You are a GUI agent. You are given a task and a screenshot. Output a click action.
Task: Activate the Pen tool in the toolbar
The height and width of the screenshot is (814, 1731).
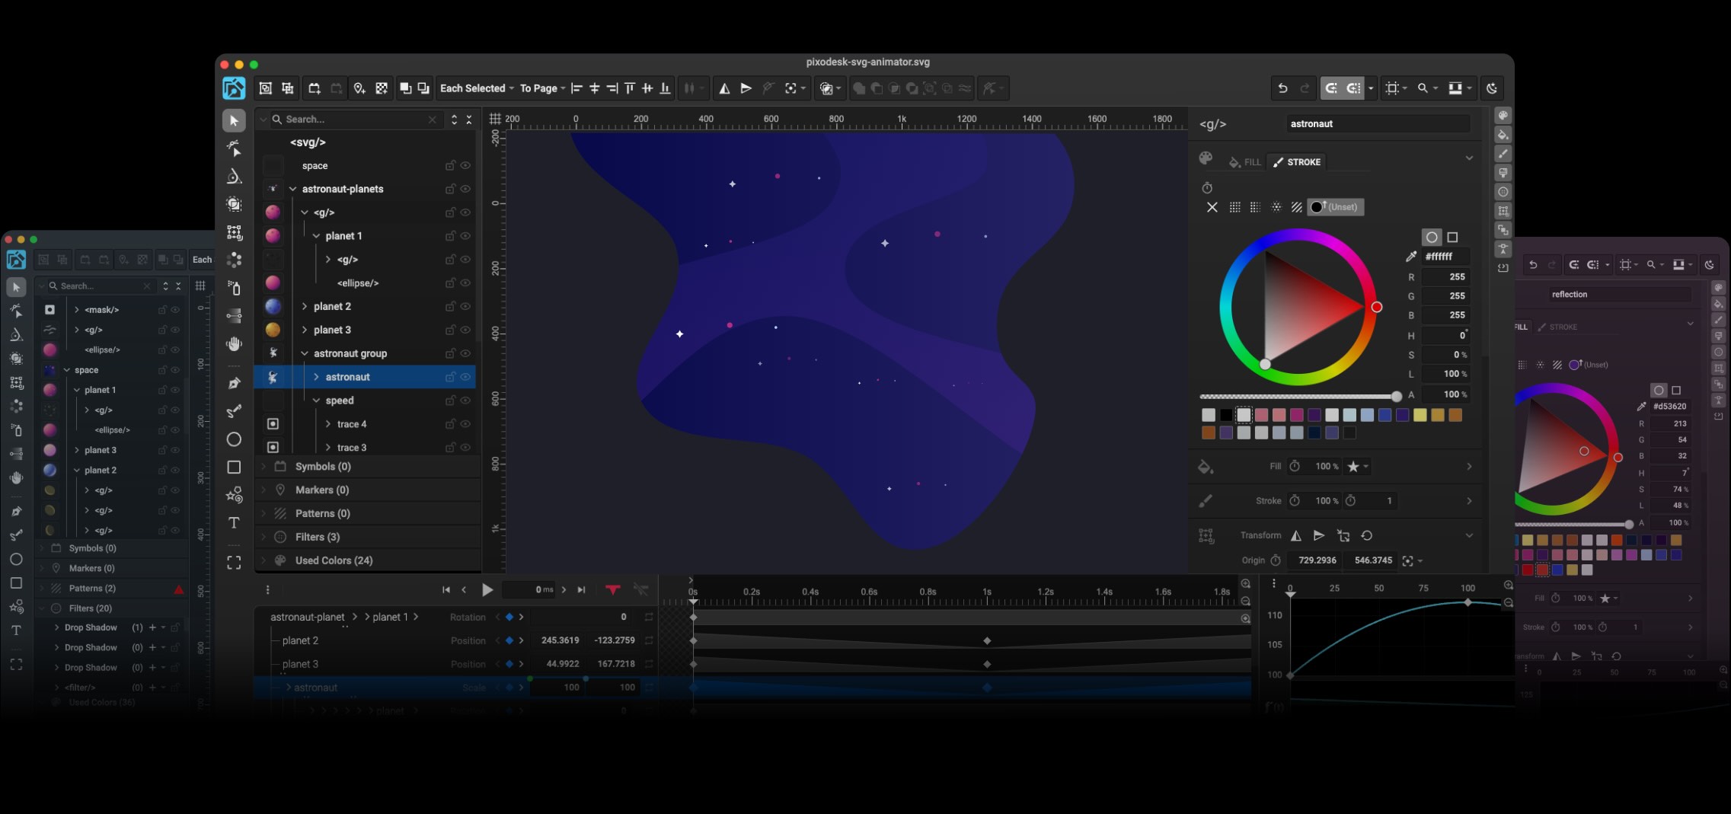tap(234, 385)
